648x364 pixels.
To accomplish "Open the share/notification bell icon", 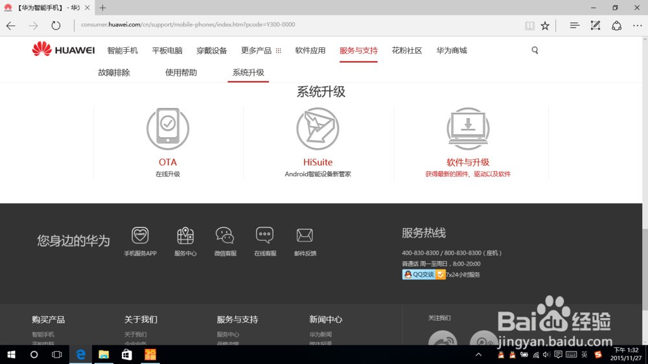I will 617,26.
